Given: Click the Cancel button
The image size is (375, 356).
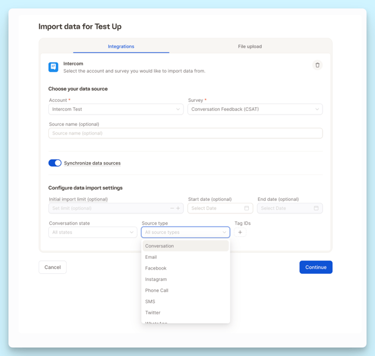Looking at the screenshot, I should [52, 267].
